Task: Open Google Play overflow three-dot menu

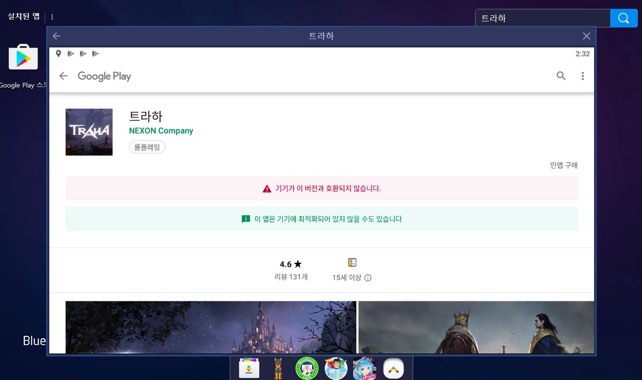Action: [582, 76]
